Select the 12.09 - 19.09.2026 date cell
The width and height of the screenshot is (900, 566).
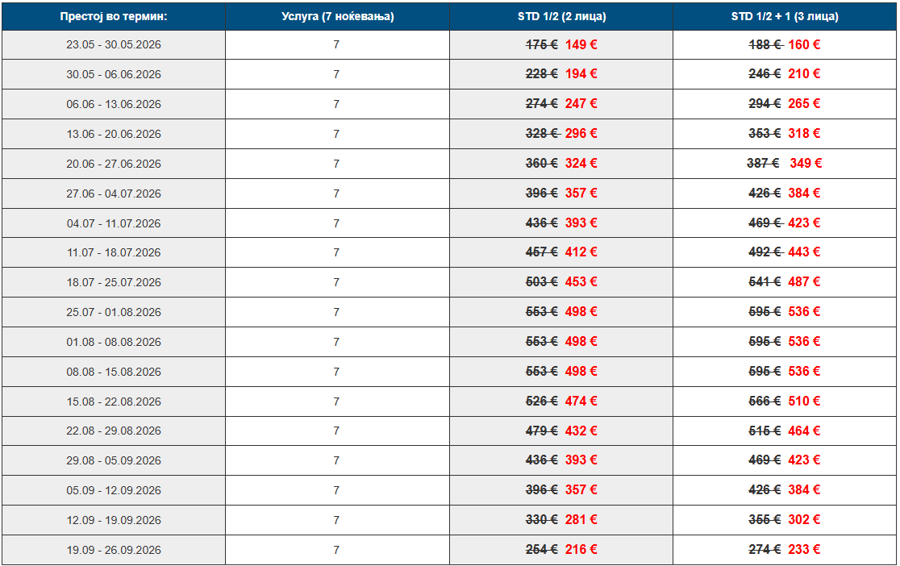point(114,520)
